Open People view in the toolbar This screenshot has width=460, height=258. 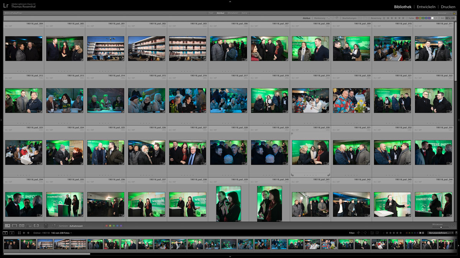point(36,226)
